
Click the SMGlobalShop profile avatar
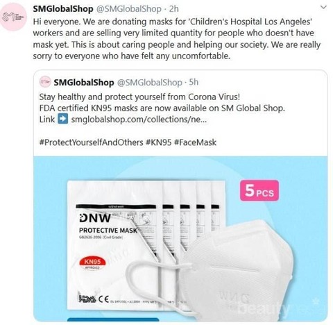(14, 17)
